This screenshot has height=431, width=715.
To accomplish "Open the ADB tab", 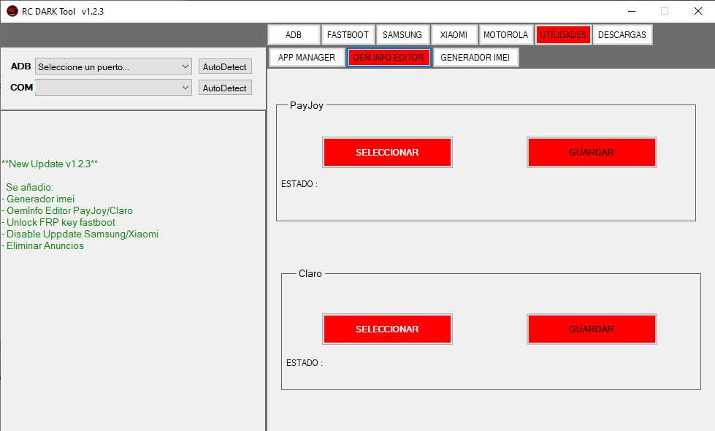I will [x=294, y=35].
